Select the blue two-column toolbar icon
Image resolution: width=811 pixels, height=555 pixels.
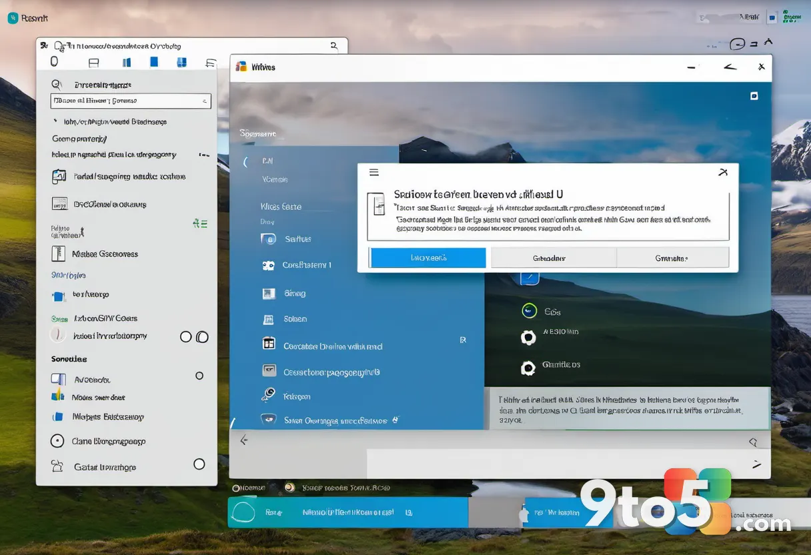(x=127, y=63)
